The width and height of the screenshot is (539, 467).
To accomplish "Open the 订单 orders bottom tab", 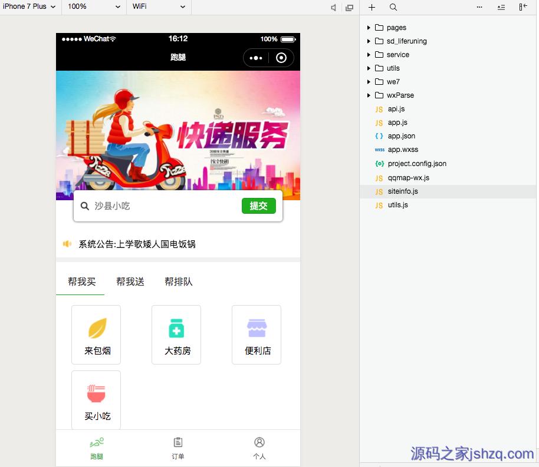I will click(x=178, y=448).
